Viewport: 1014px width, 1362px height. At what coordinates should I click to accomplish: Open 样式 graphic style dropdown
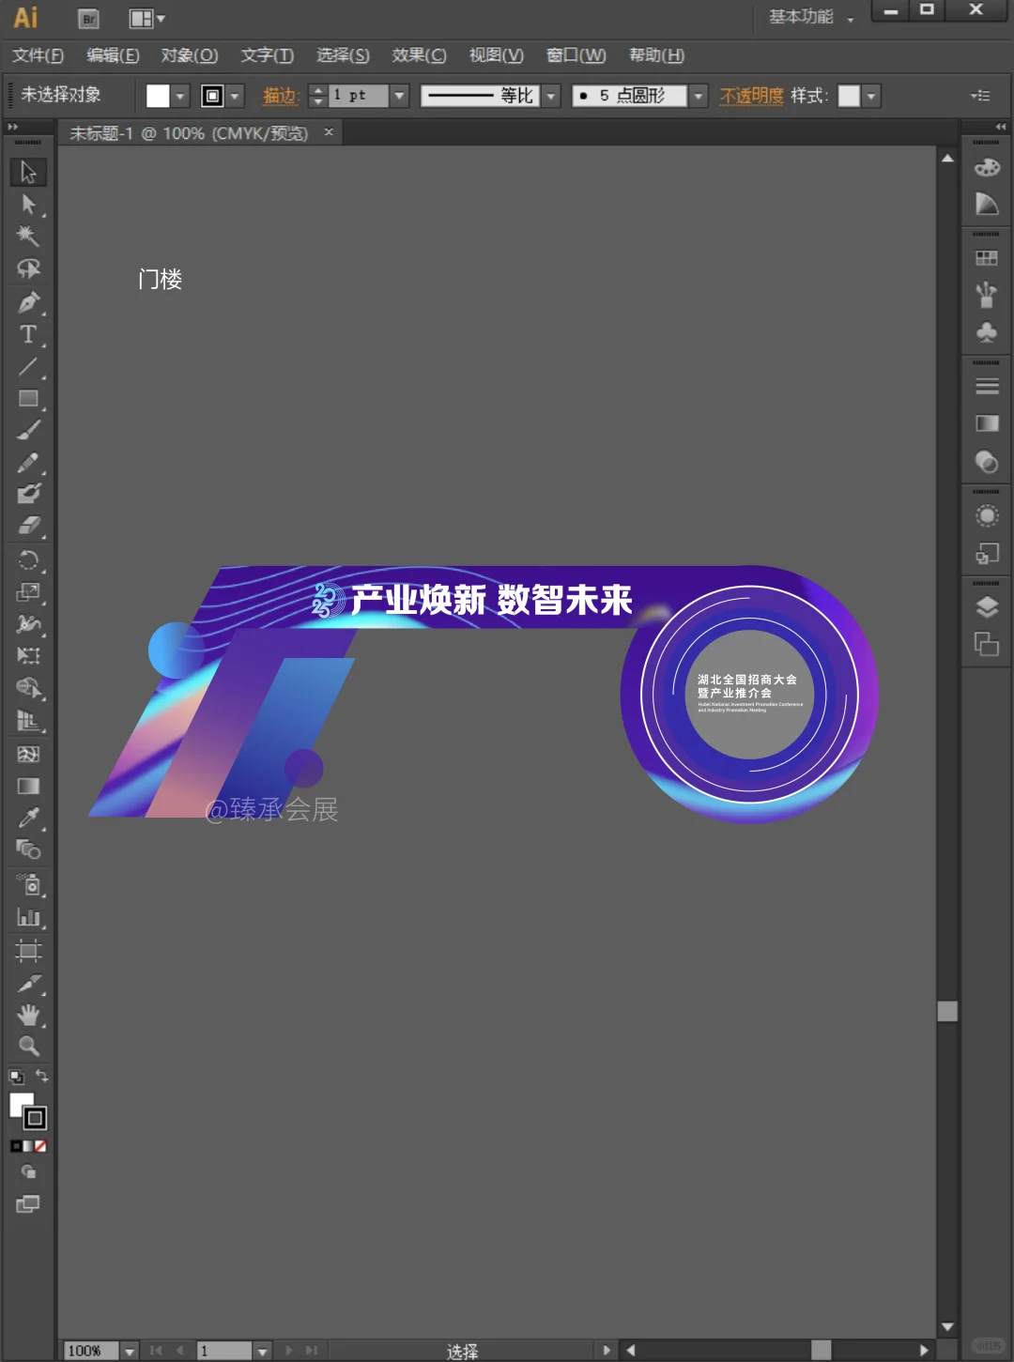pos(871,96)
